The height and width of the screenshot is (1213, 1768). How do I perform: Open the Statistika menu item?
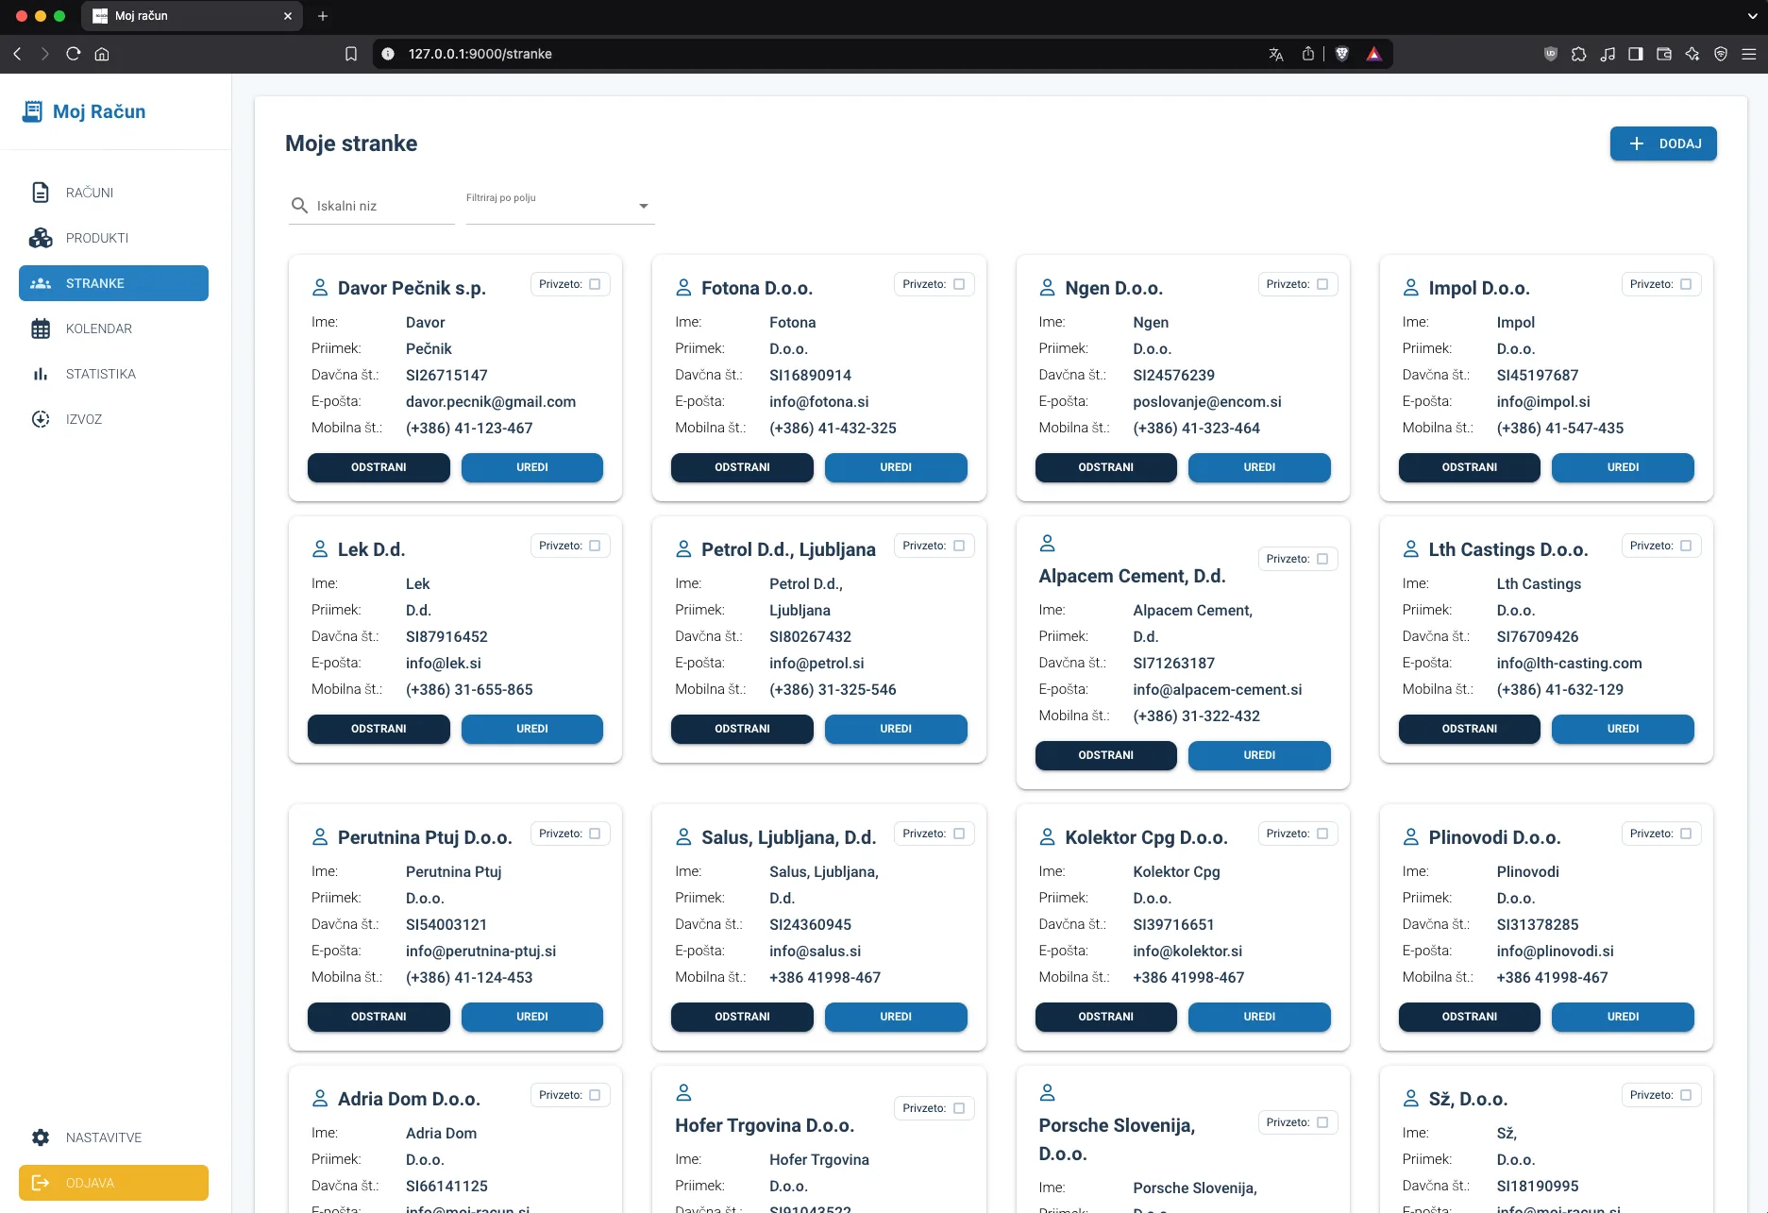pyautogui.click(x=113, y=374)
